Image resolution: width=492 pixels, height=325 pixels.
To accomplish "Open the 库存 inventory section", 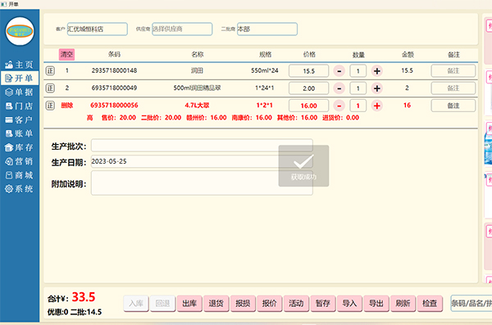I will tap(20, 147).
